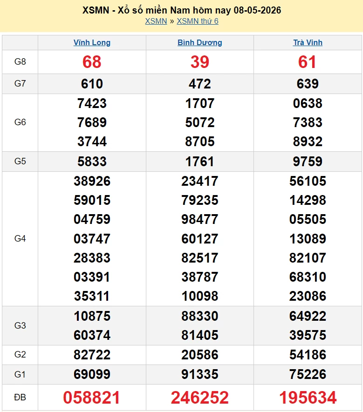The image size is (363, 412).
Task: Select G1 number 91335
Action: [x=199, y=374]
